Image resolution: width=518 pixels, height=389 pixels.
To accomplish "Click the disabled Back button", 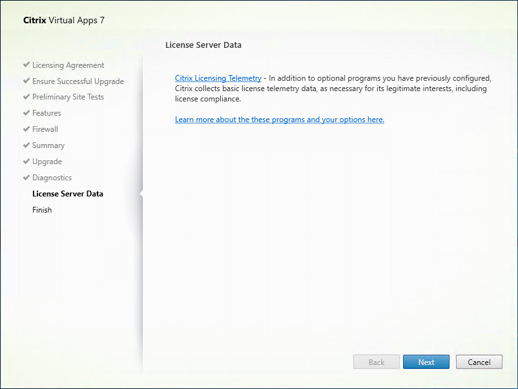I will [x=377, y=363].
